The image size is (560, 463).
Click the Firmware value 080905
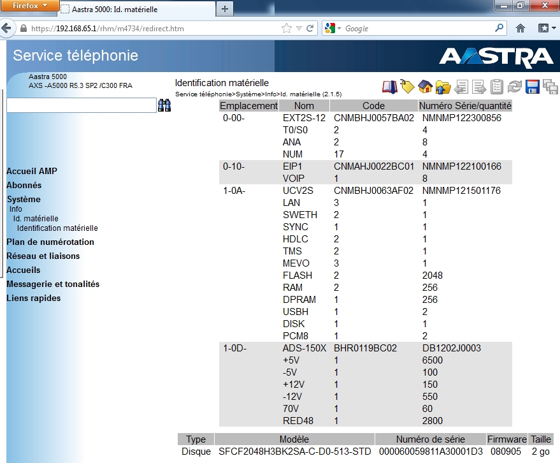[506, 452]
